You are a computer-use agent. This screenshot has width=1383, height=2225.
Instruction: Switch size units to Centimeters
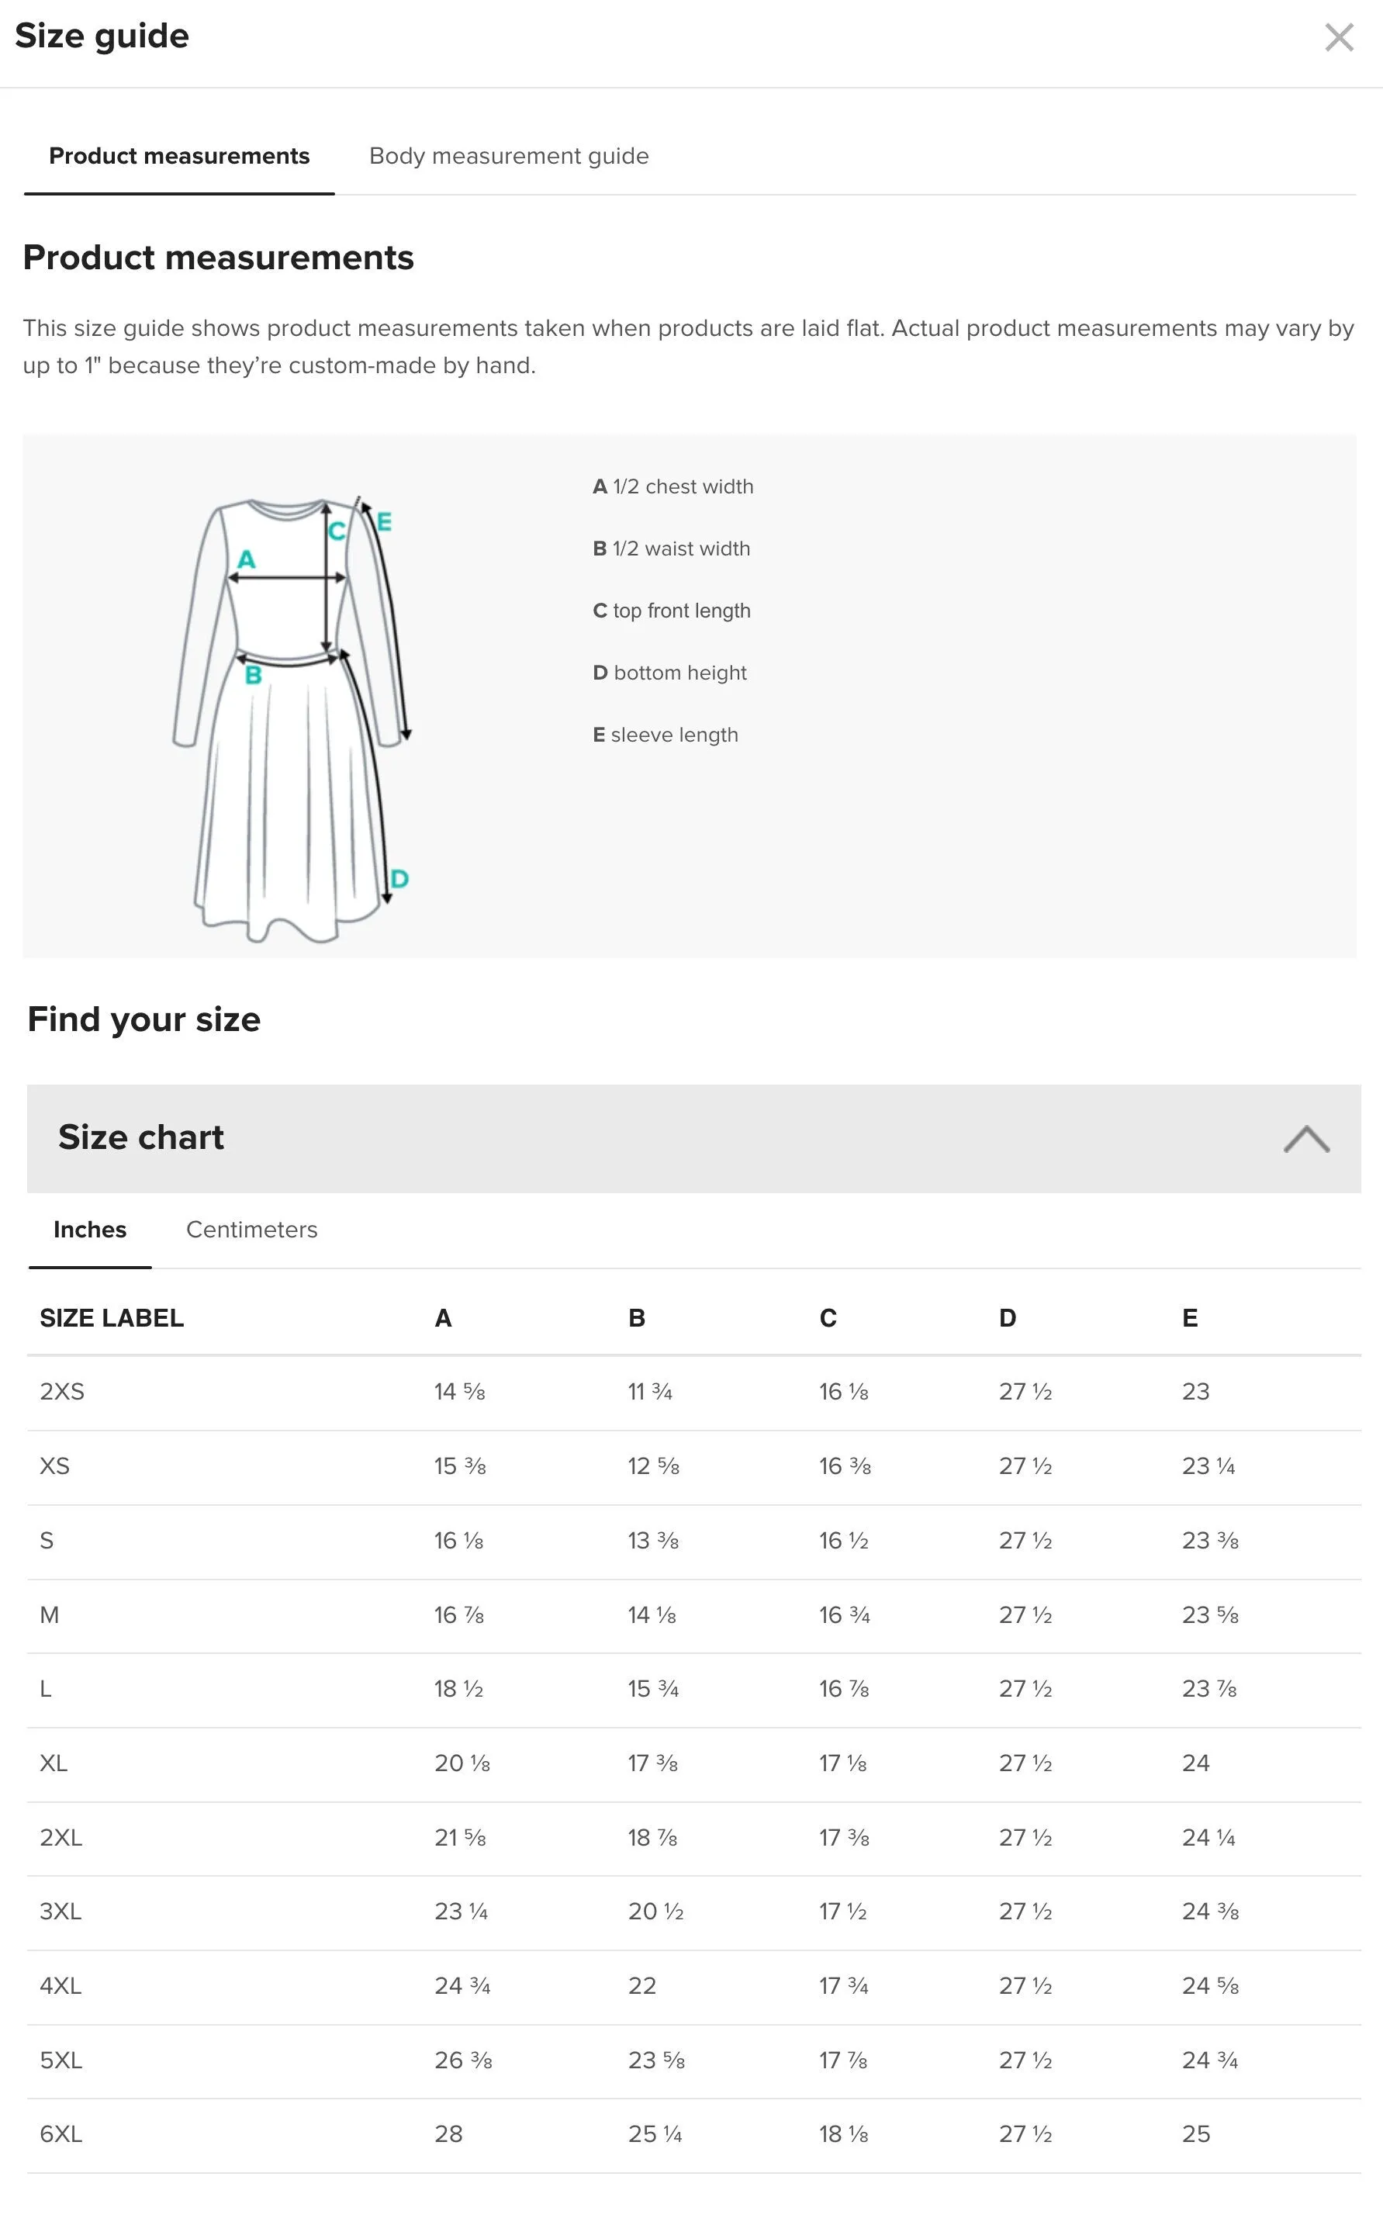coord(251,1230)
